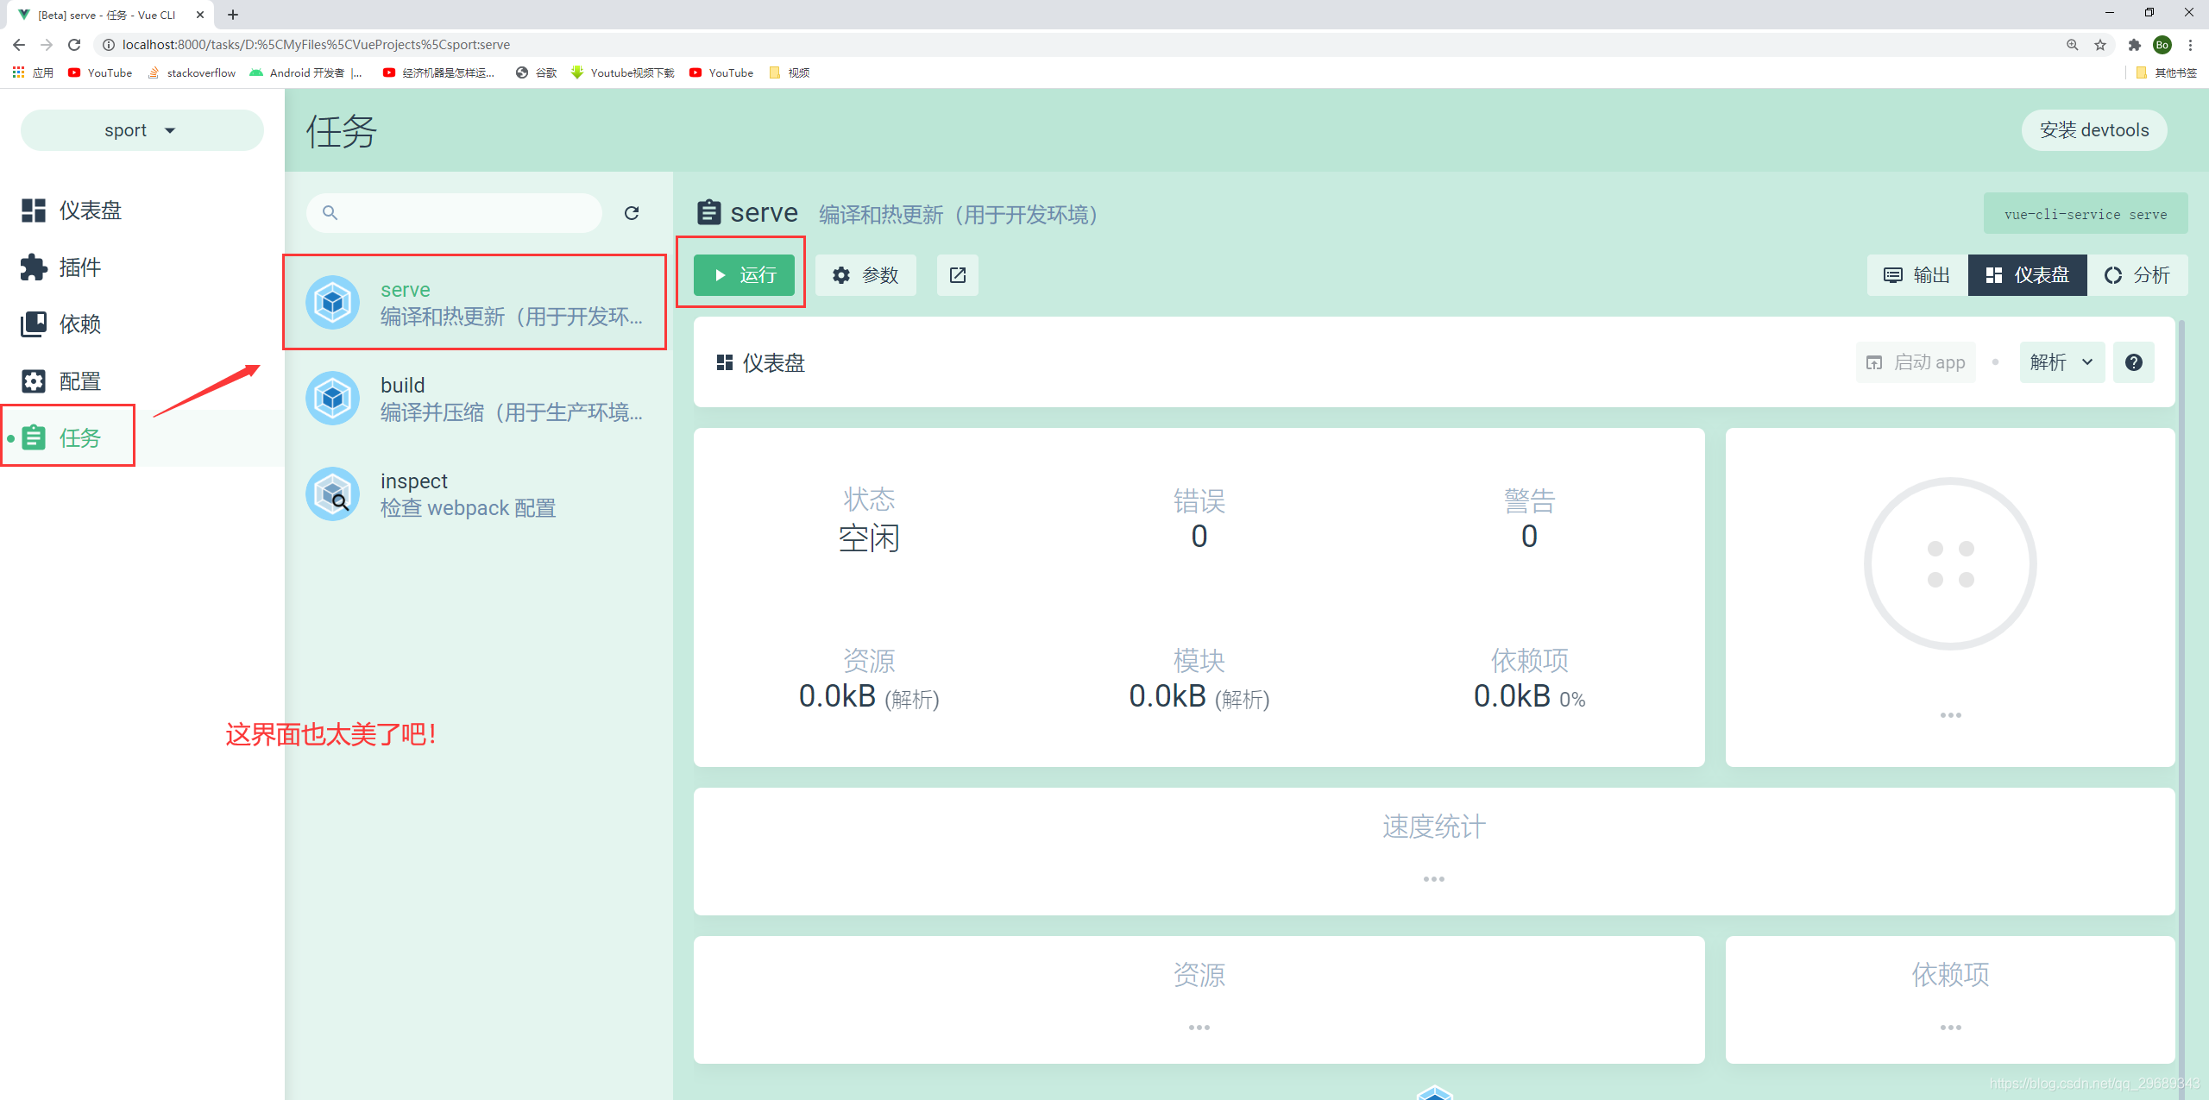Screen dimensions: 2209x1100
Task: Click 安装 devtools button
Action: click(2093, 129)
